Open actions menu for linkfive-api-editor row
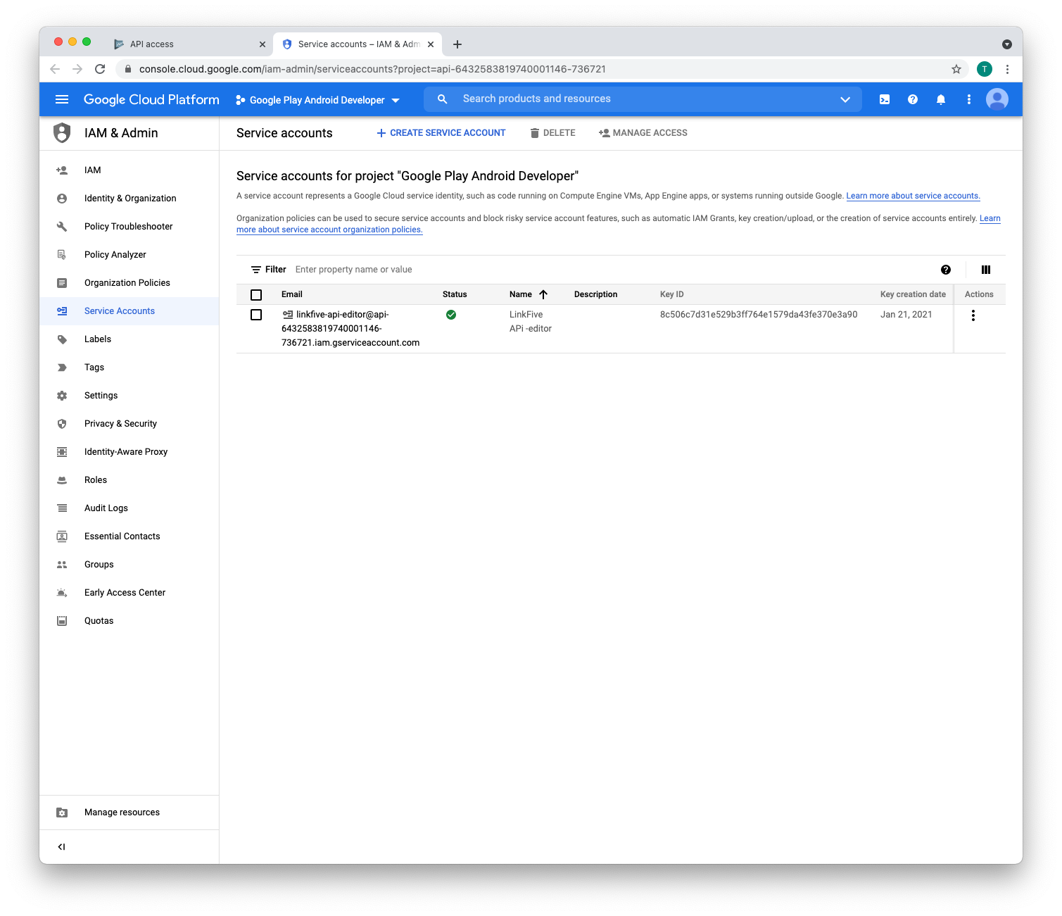 pos(973,315)
